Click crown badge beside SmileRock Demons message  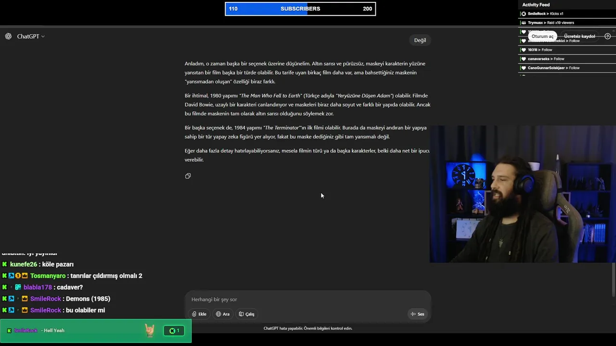click(25, 299)
